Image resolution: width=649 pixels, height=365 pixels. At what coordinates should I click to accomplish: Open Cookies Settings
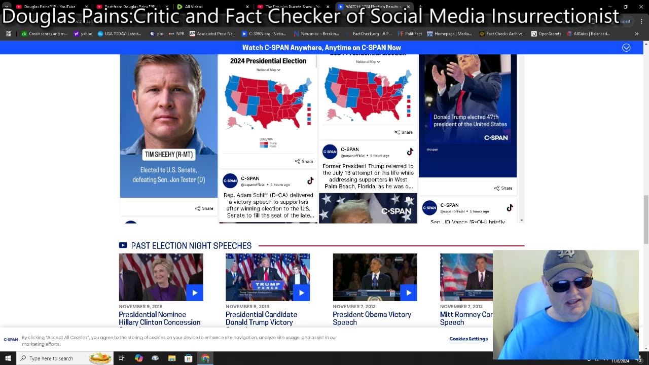point(468,339)
